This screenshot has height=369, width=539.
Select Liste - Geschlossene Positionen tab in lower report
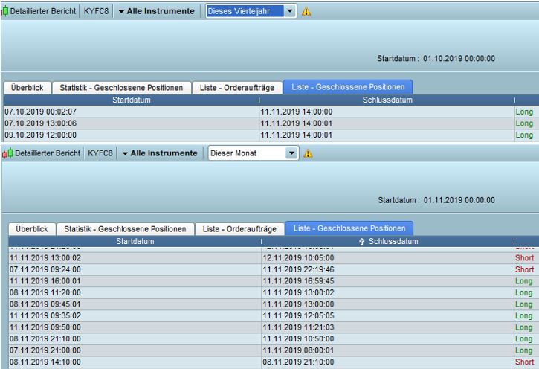(349, 228)
